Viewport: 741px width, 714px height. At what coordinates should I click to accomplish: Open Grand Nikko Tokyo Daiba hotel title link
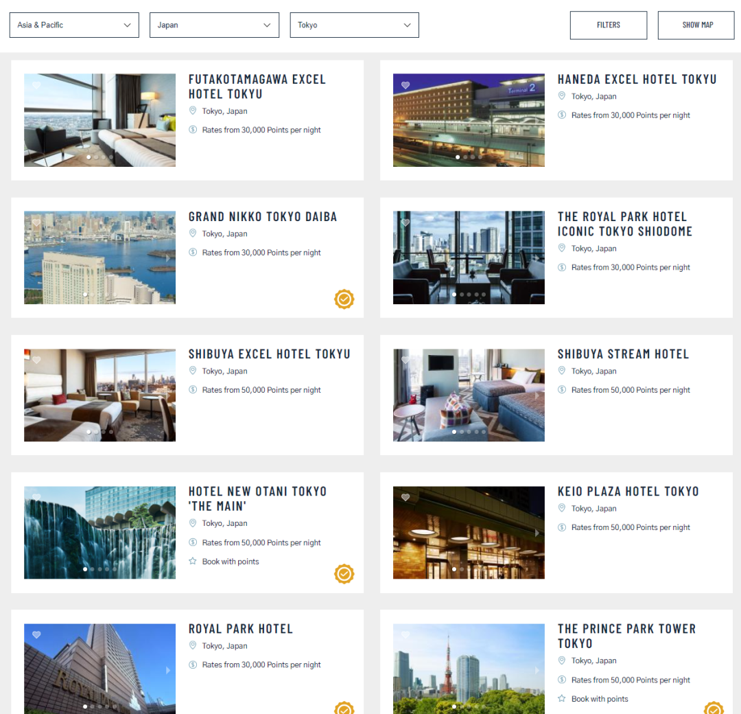pos(263,217)
